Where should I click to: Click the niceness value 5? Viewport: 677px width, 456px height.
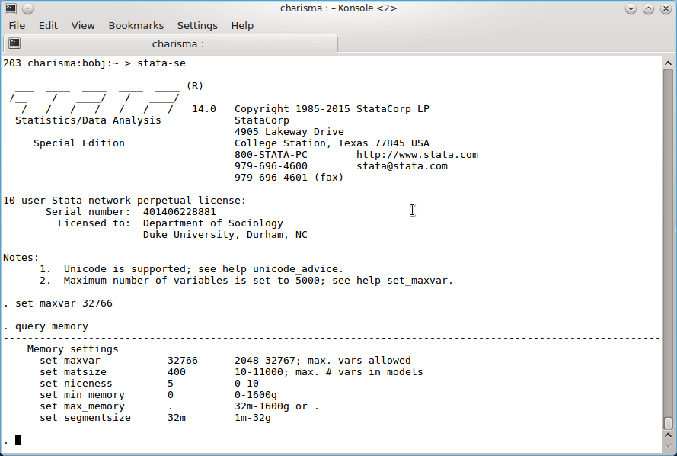click(x=171, y=384)
